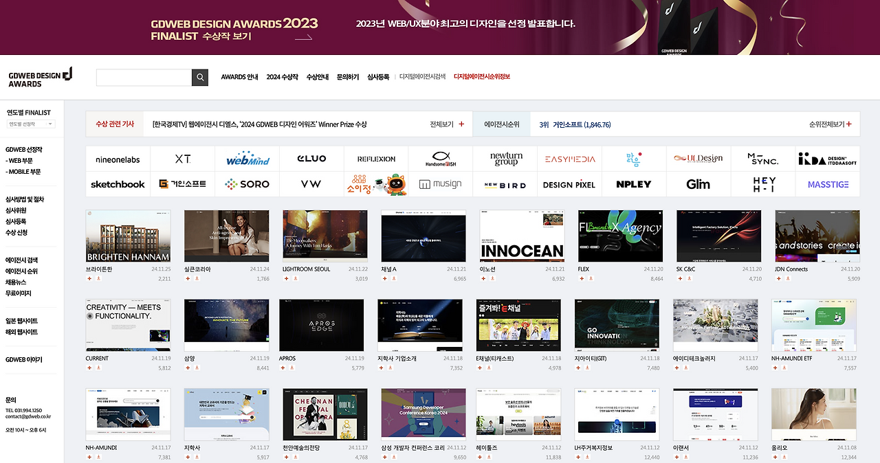The image size is (880, 463).
Task: Open 디지털에이전시순위정보 in the top navigation
Action: (481, 77)
